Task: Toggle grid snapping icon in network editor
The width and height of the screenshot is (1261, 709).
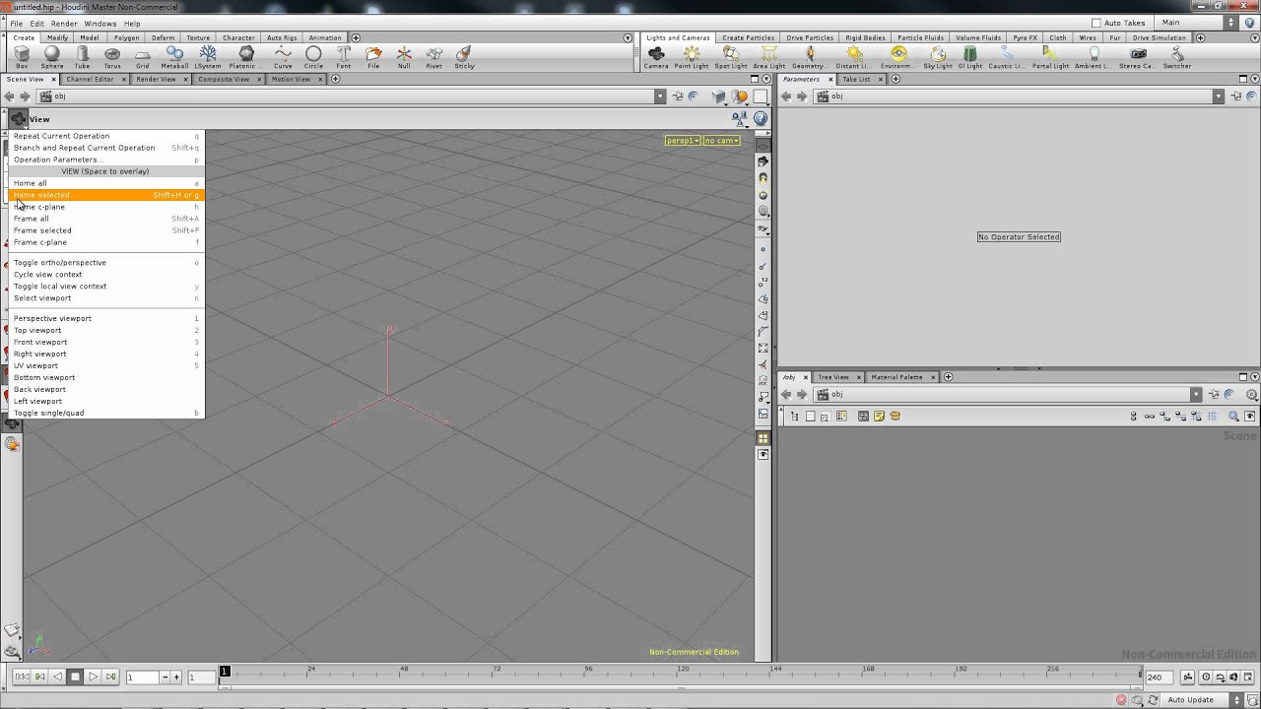Action: (1213, 417)
